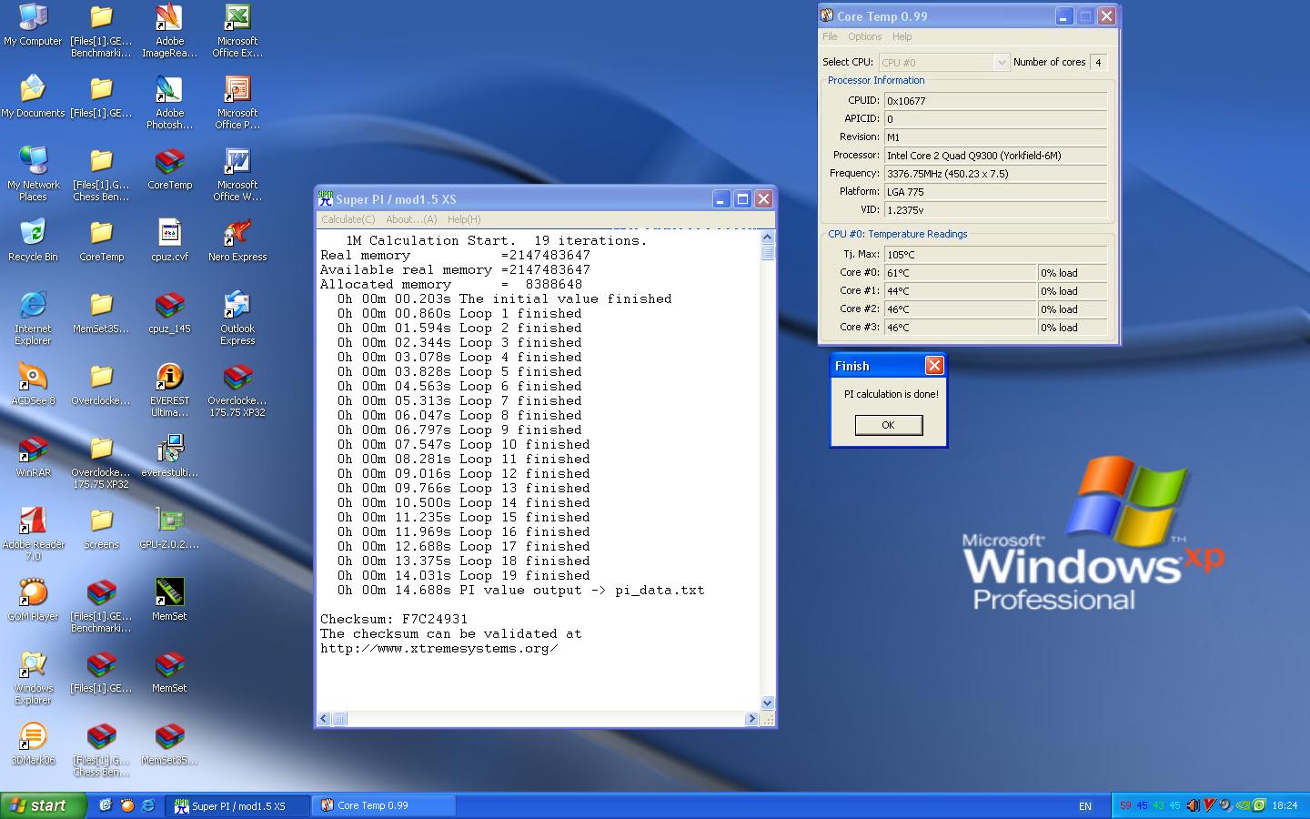Viewport: 1310px width, 819px height.
Task: Open Options menu in Core Temp
Action: point(864,36)
